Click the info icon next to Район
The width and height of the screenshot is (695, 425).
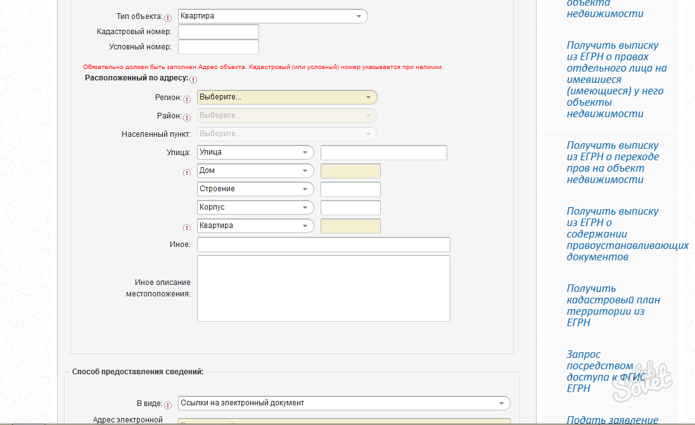point(187,117)
